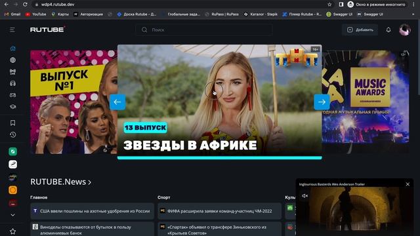Open the graduation cap education icon

pyautogui.click(x=12, y=106)
